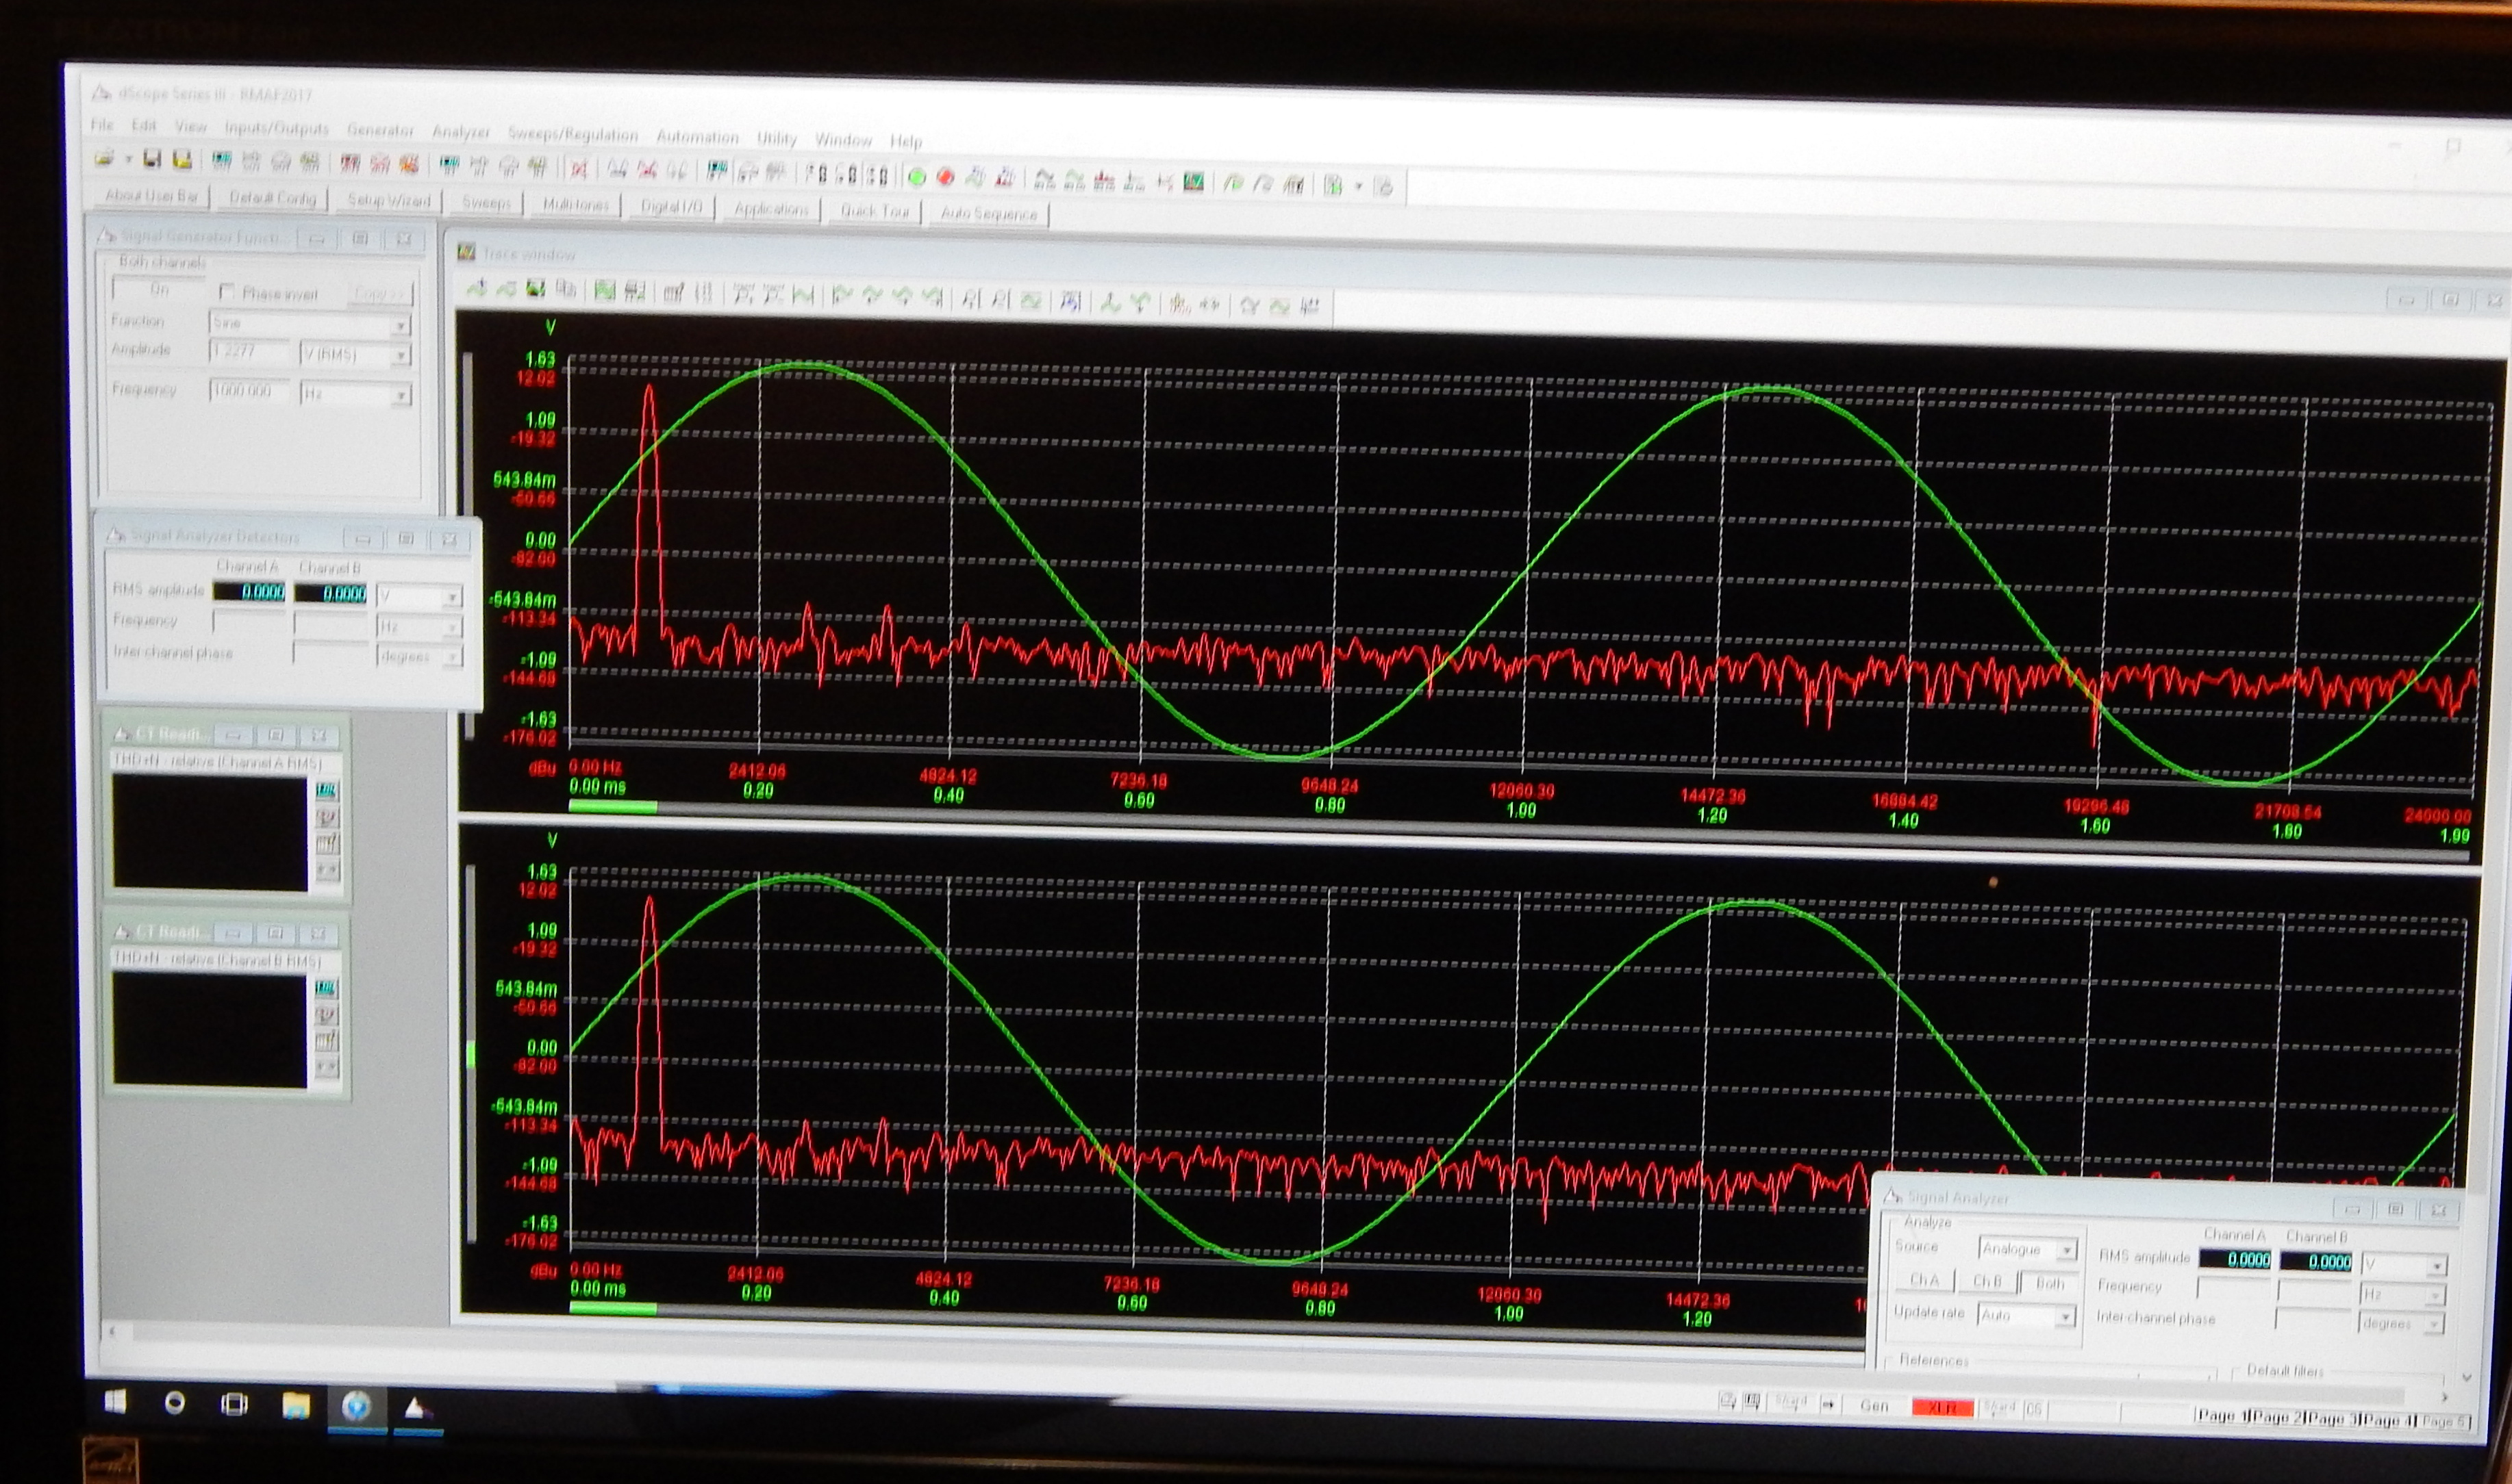Click the green graph icon in Trace toolbar
Image resolution: width=2512 pixels, height=1484 pixels.
(x=604, y=291)
